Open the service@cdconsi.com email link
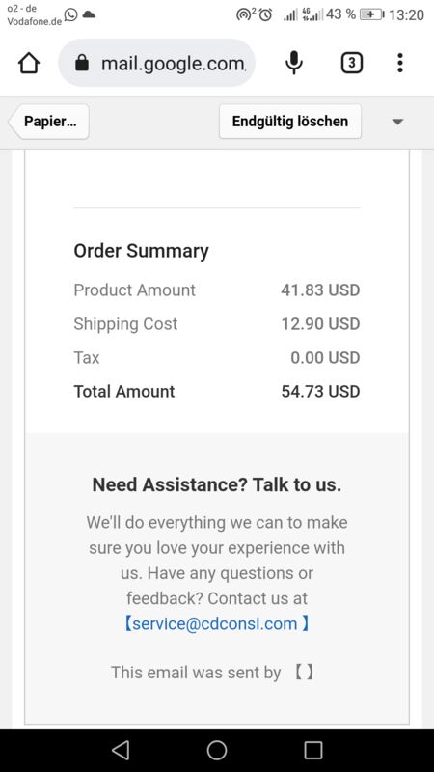Screen dimensions: 434x772 (216, 623)
